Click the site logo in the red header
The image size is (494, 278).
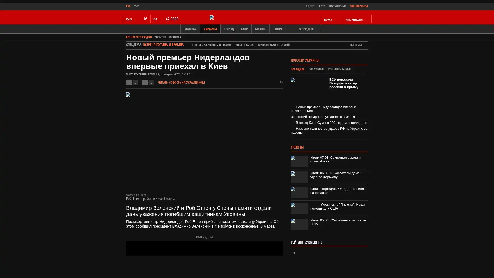(212, 18)
